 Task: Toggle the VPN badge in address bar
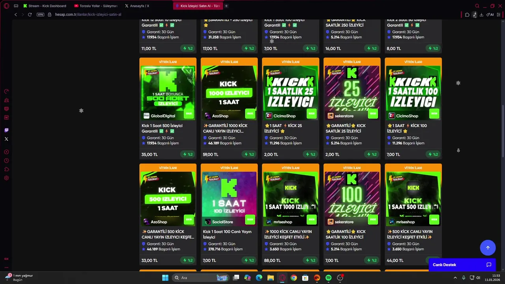click(x=40, y=15)
